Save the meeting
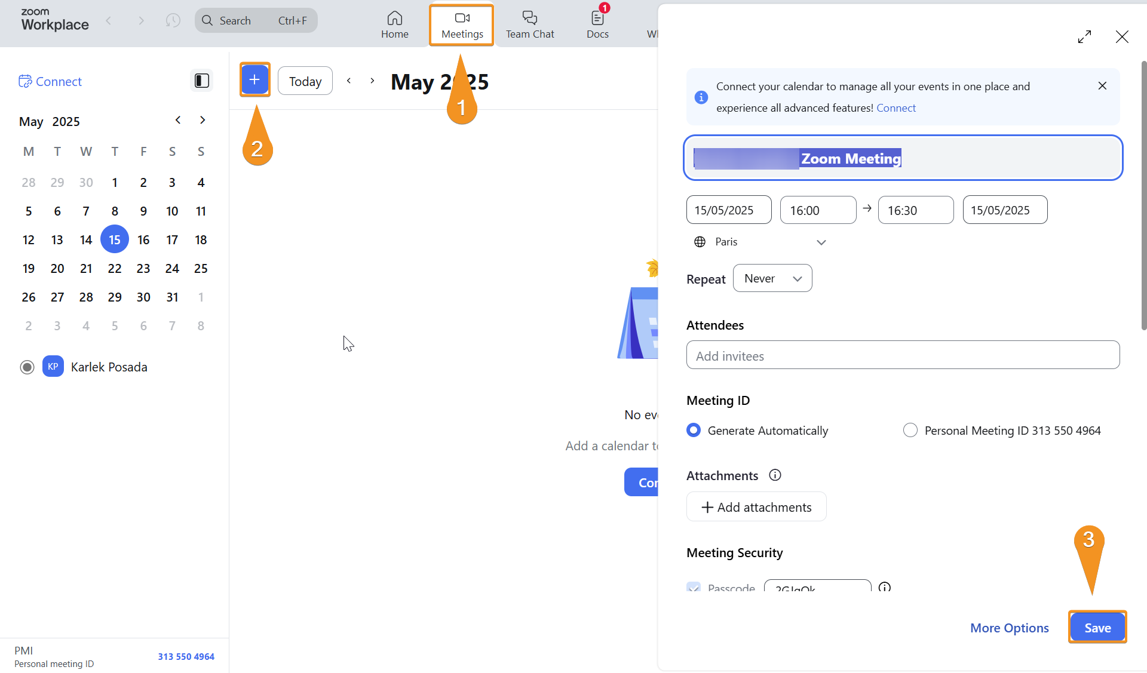This screenshot has width=1147, height=673. pyautogui.click(x=1097, y=628)
